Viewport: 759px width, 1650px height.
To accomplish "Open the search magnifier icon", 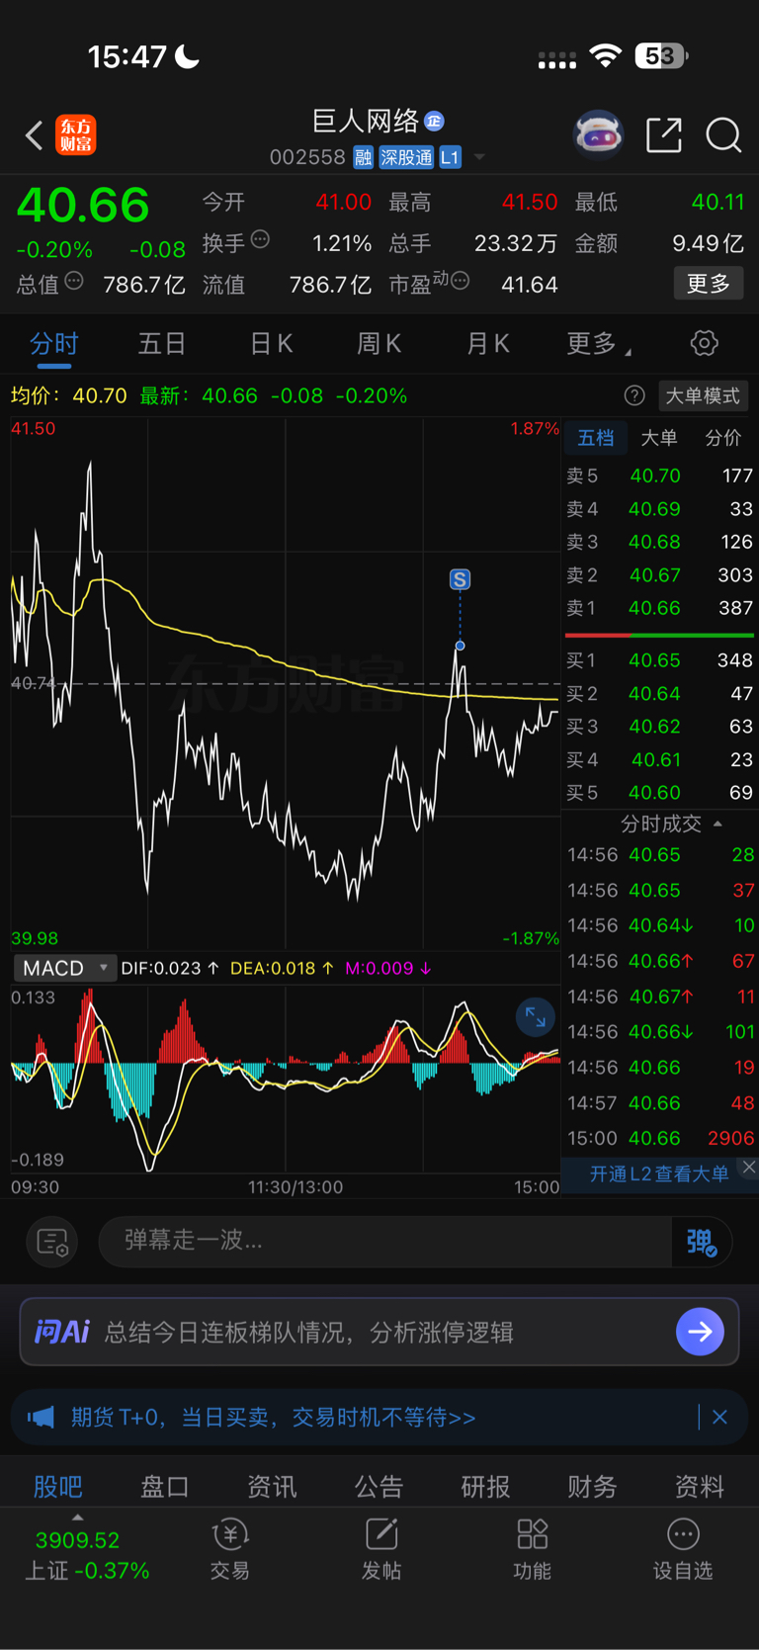I will pos(723,134).
